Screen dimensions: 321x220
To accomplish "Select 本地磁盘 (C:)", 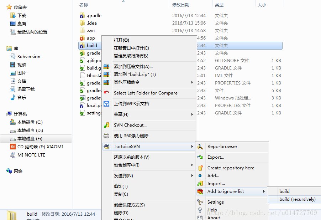I will click(x=30, y=122).
